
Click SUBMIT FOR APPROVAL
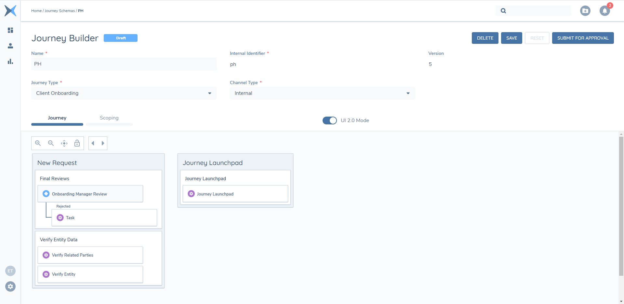[x=583, y=38]
